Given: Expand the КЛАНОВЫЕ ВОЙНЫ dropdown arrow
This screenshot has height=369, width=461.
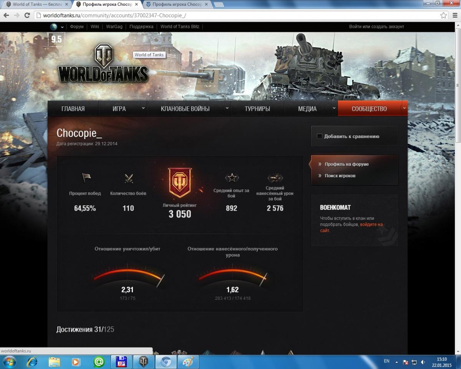Looking at the screenshot, I should click(227, 108).
